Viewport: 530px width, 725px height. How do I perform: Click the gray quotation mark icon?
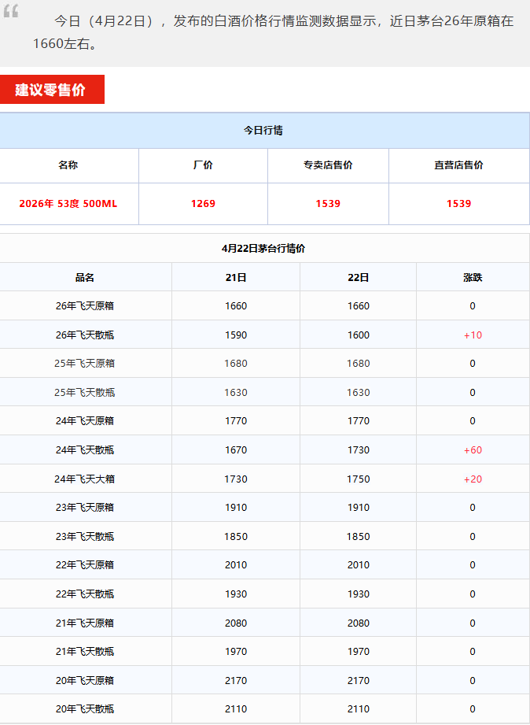(11, 13)
